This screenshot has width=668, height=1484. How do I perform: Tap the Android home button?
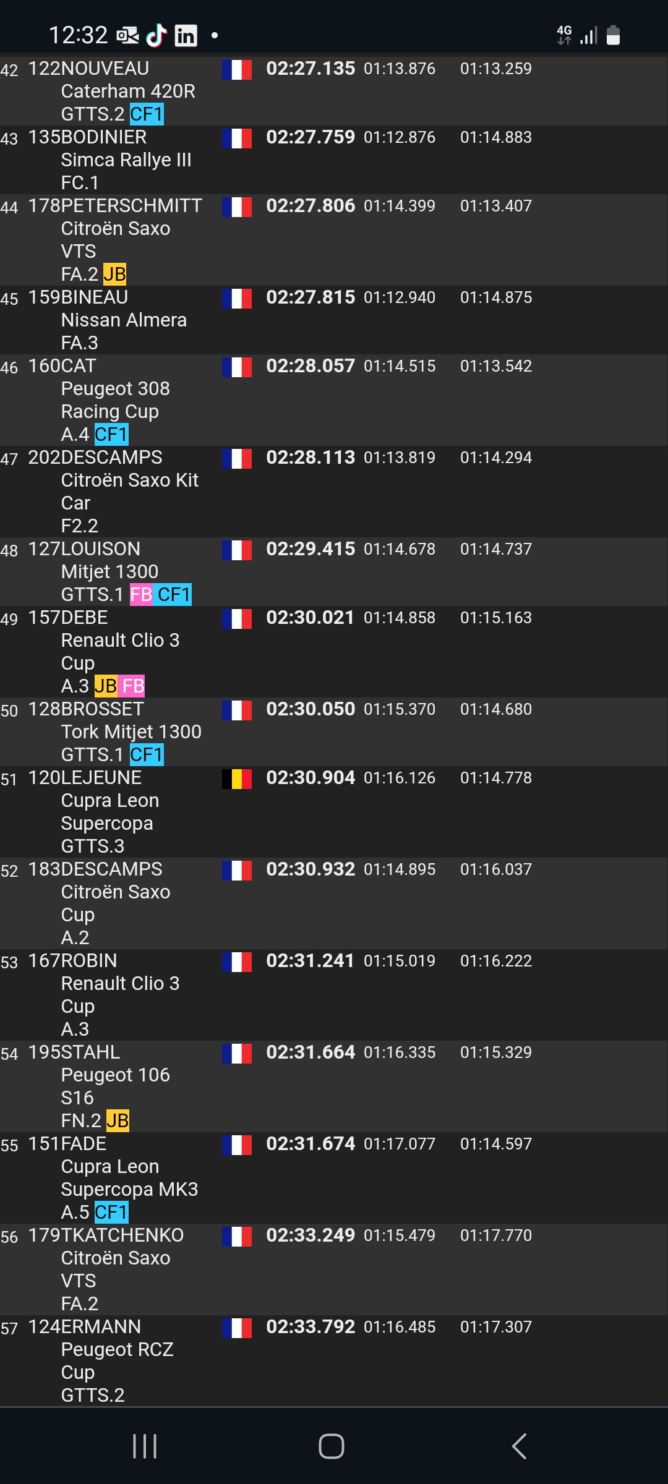(x=332, y=1446)
